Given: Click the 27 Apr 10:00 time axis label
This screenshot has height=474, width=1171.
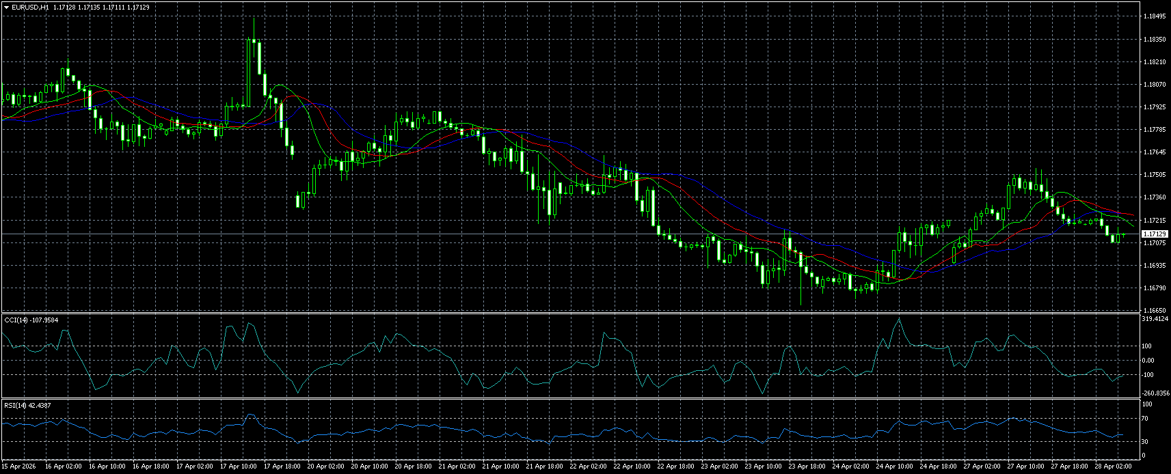Looking at the screenshot, I should (1026, 466).
